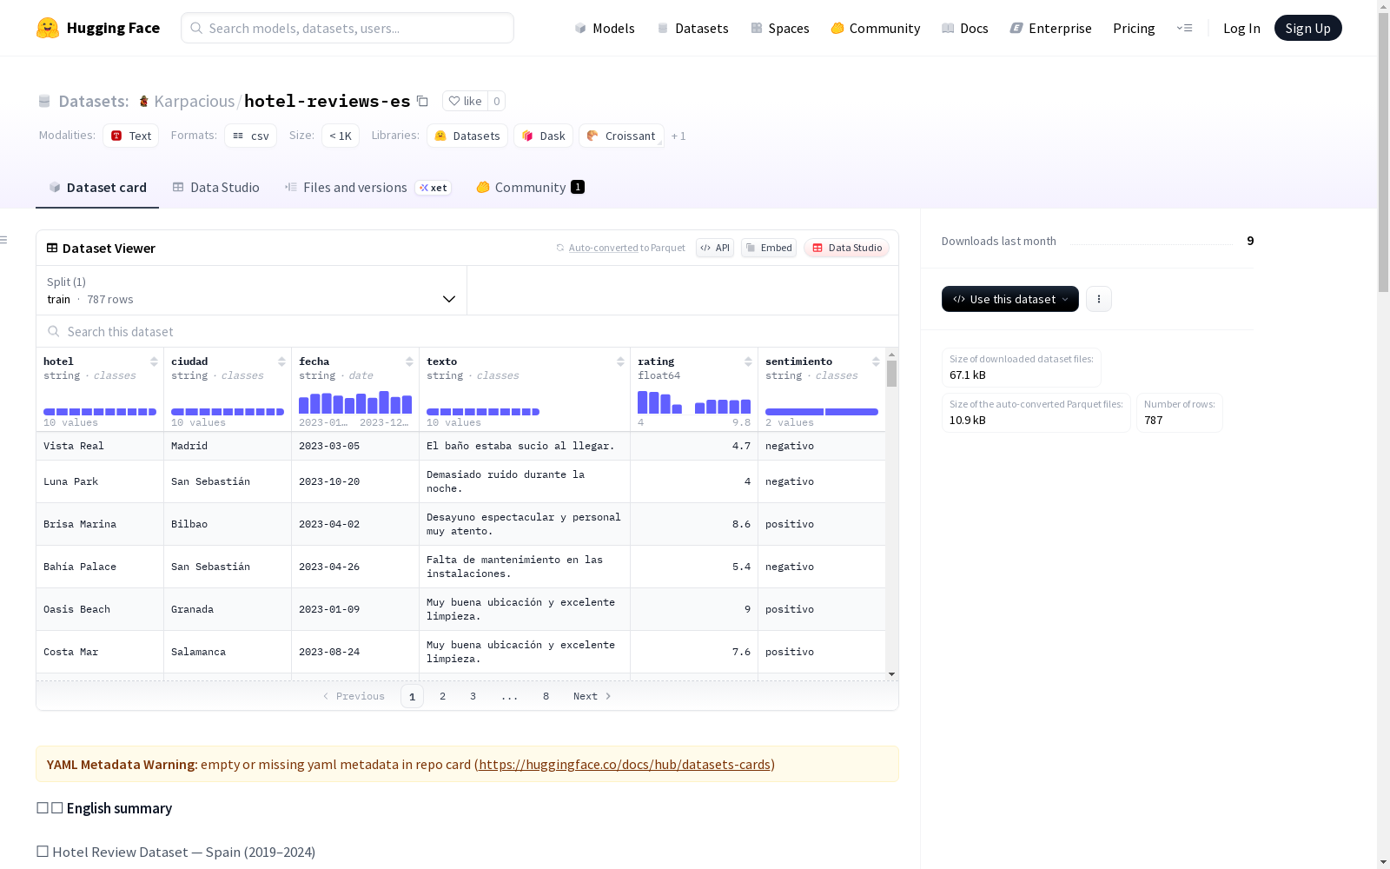Go to page 3 of the dataset
Image resolution: width=1390 pixels, height=869 pixels.
point(473,696)
